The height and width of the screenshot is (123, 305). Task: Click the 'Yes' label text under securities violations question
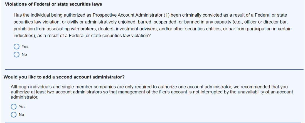[x=25, y=46]
